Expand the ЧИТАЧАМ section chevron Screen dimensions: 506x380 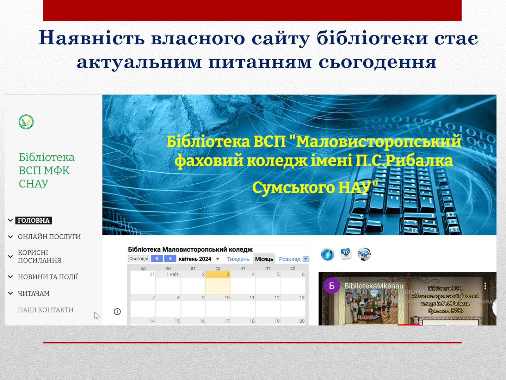pos(11,293)
